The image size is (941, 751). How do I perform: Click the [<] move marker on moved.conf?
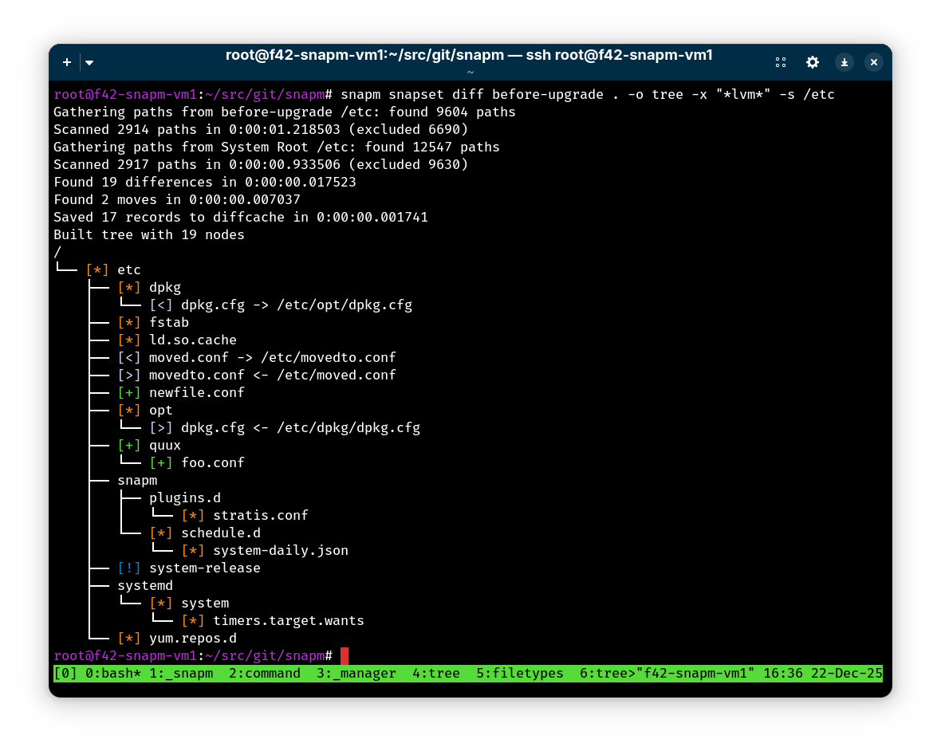tap(129, 357)
